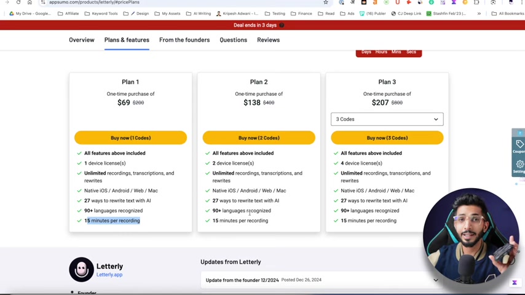The width and height of the screenshot is (525, 295).
Task: Click the countdown timer Days label
Action: [x=366, y=52]
